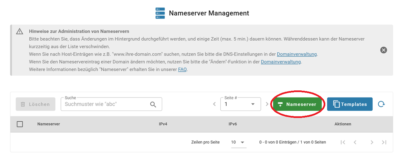Jump to the first page icon in footer

click(343, 142)
